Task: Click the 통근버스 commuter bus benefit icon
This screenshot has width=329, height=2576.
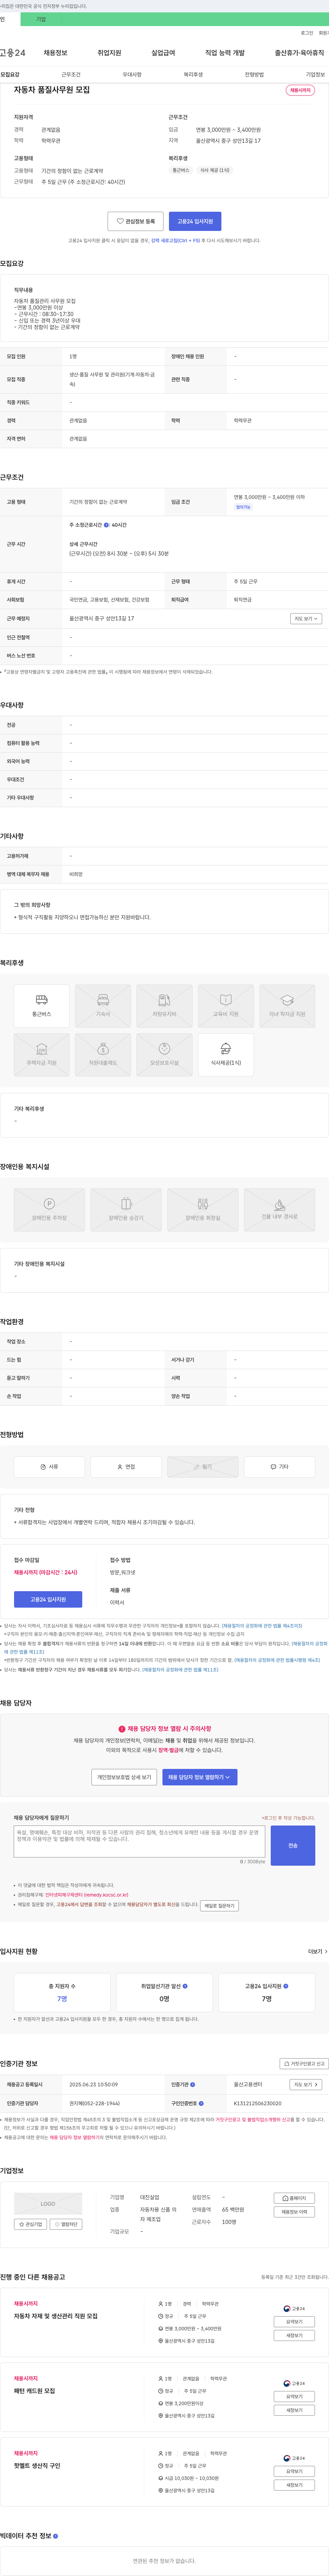Action: [x=42, y=1006]
